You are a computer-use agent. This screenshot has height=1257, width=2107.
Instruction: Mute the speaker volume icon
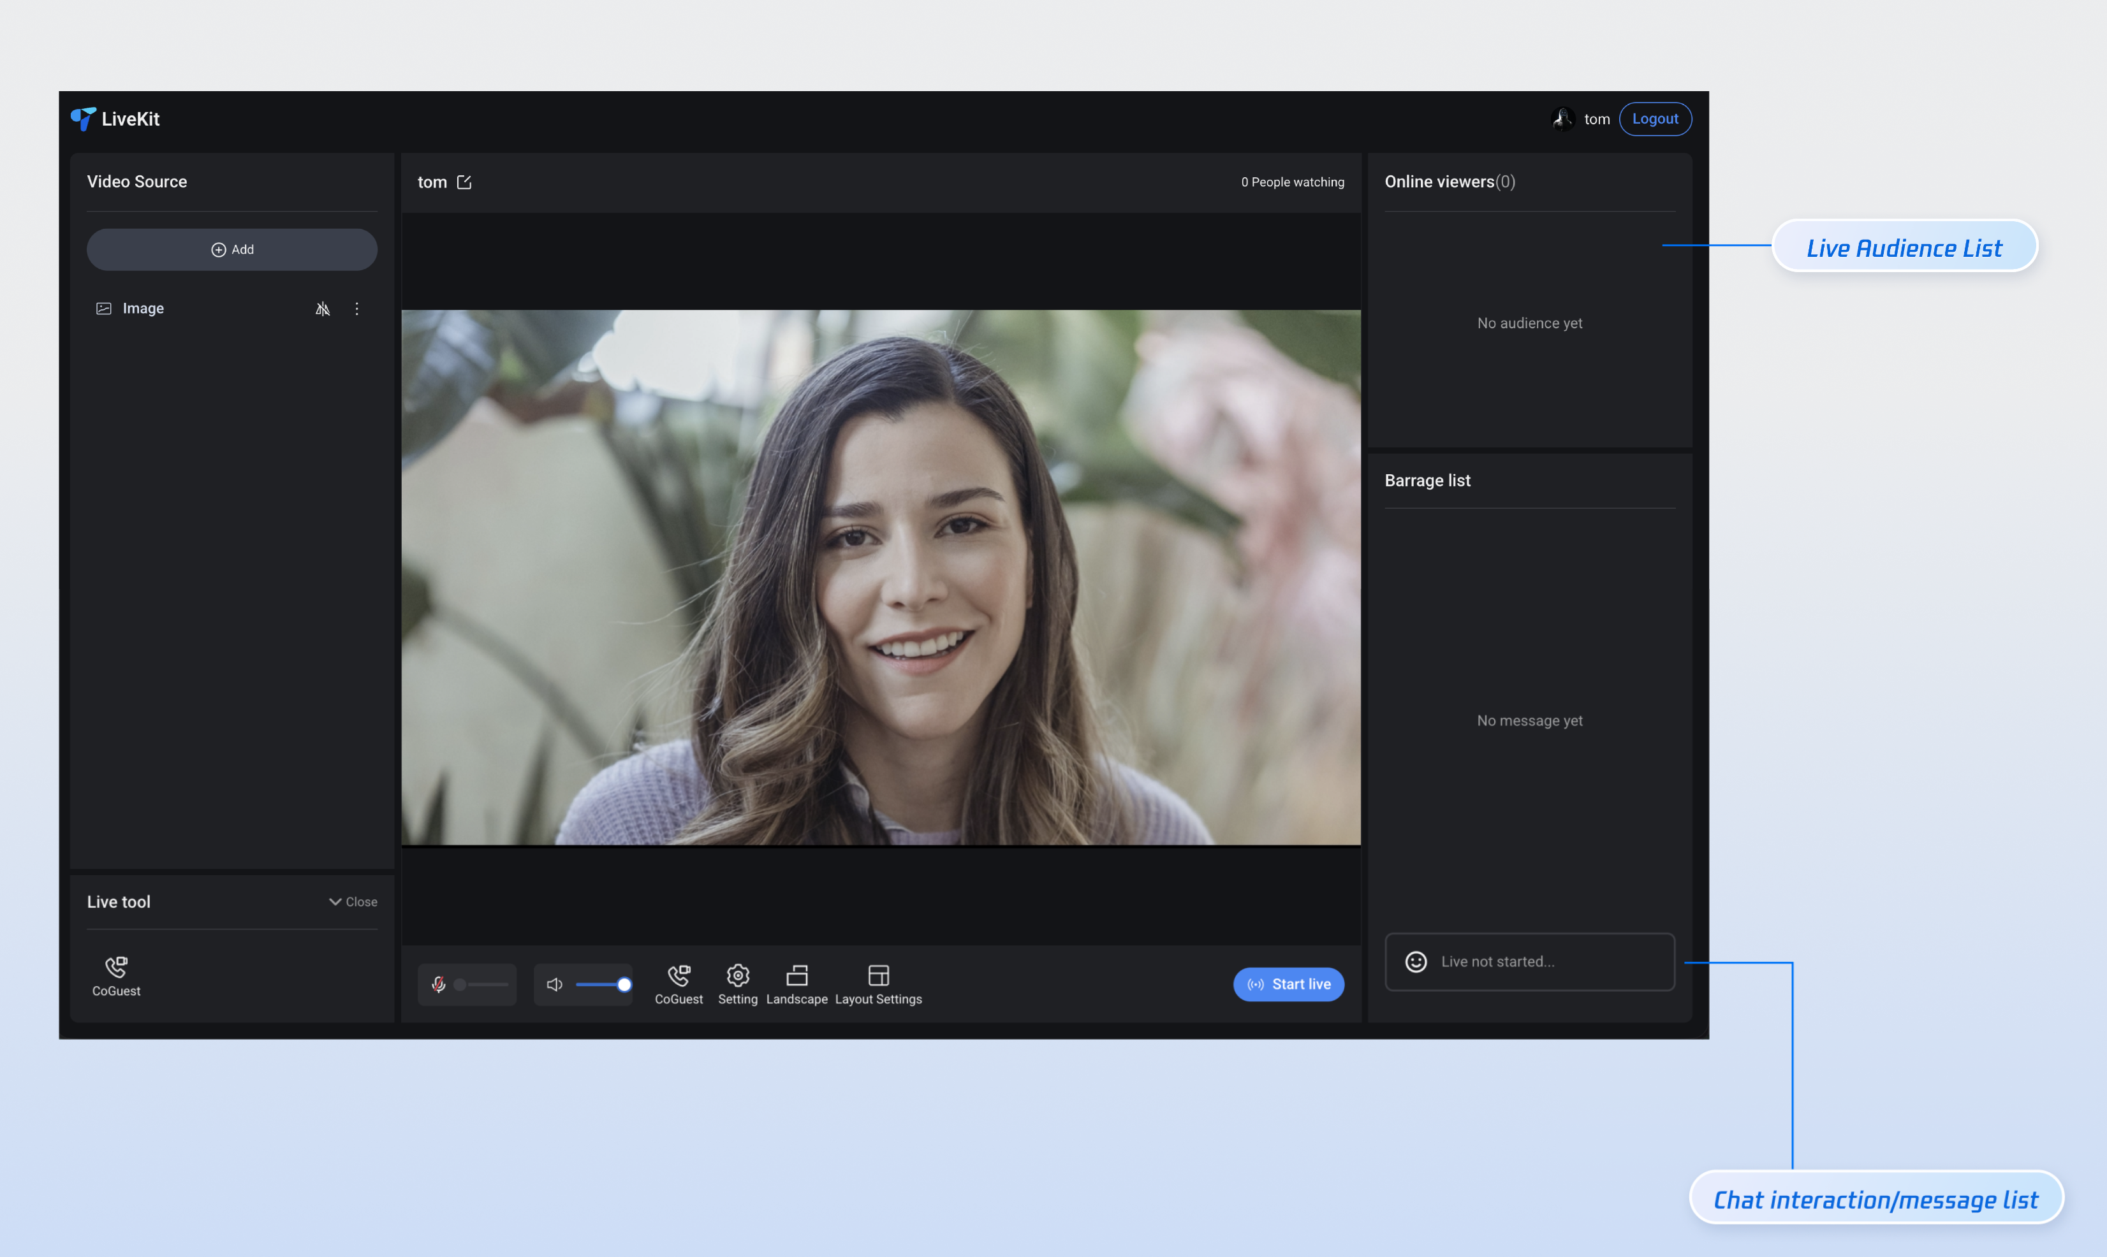tap(554, 984)
